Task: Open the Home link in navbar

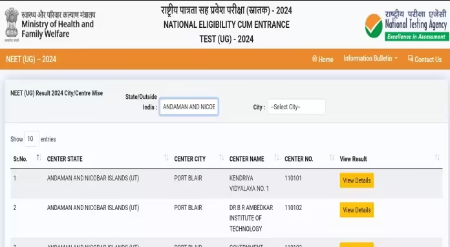Action: (323, 59)
